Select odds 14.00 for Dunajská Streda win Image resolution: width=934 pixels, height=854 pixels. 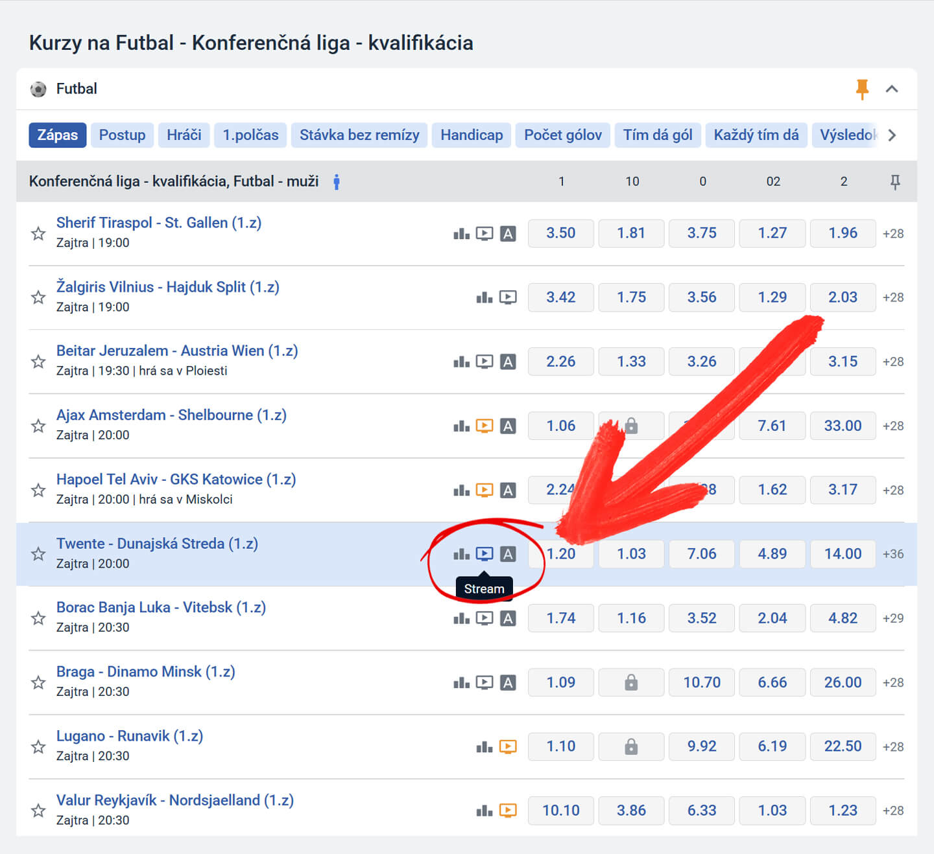843,554
